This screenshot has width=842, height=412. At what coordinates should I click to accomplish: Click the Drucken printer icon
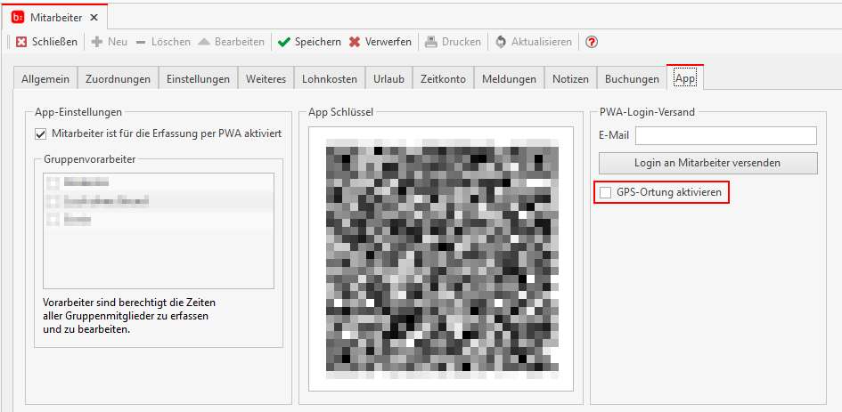click(431, 42)
